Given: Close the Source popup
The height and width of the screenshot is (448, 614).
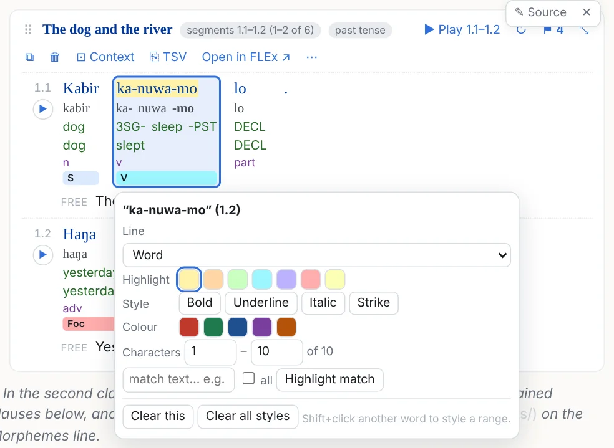Looking at the screenshot, I should [586, 12].
